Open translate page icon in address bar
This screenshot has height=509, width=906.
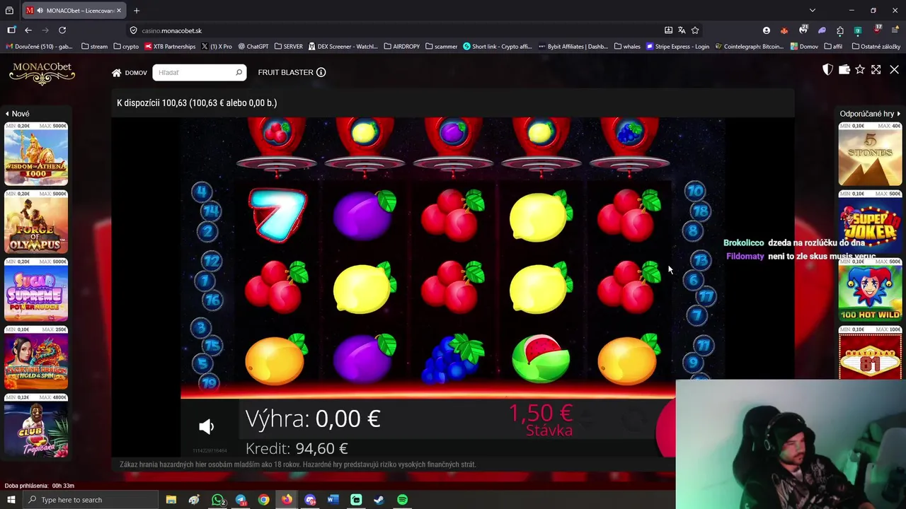682,30
